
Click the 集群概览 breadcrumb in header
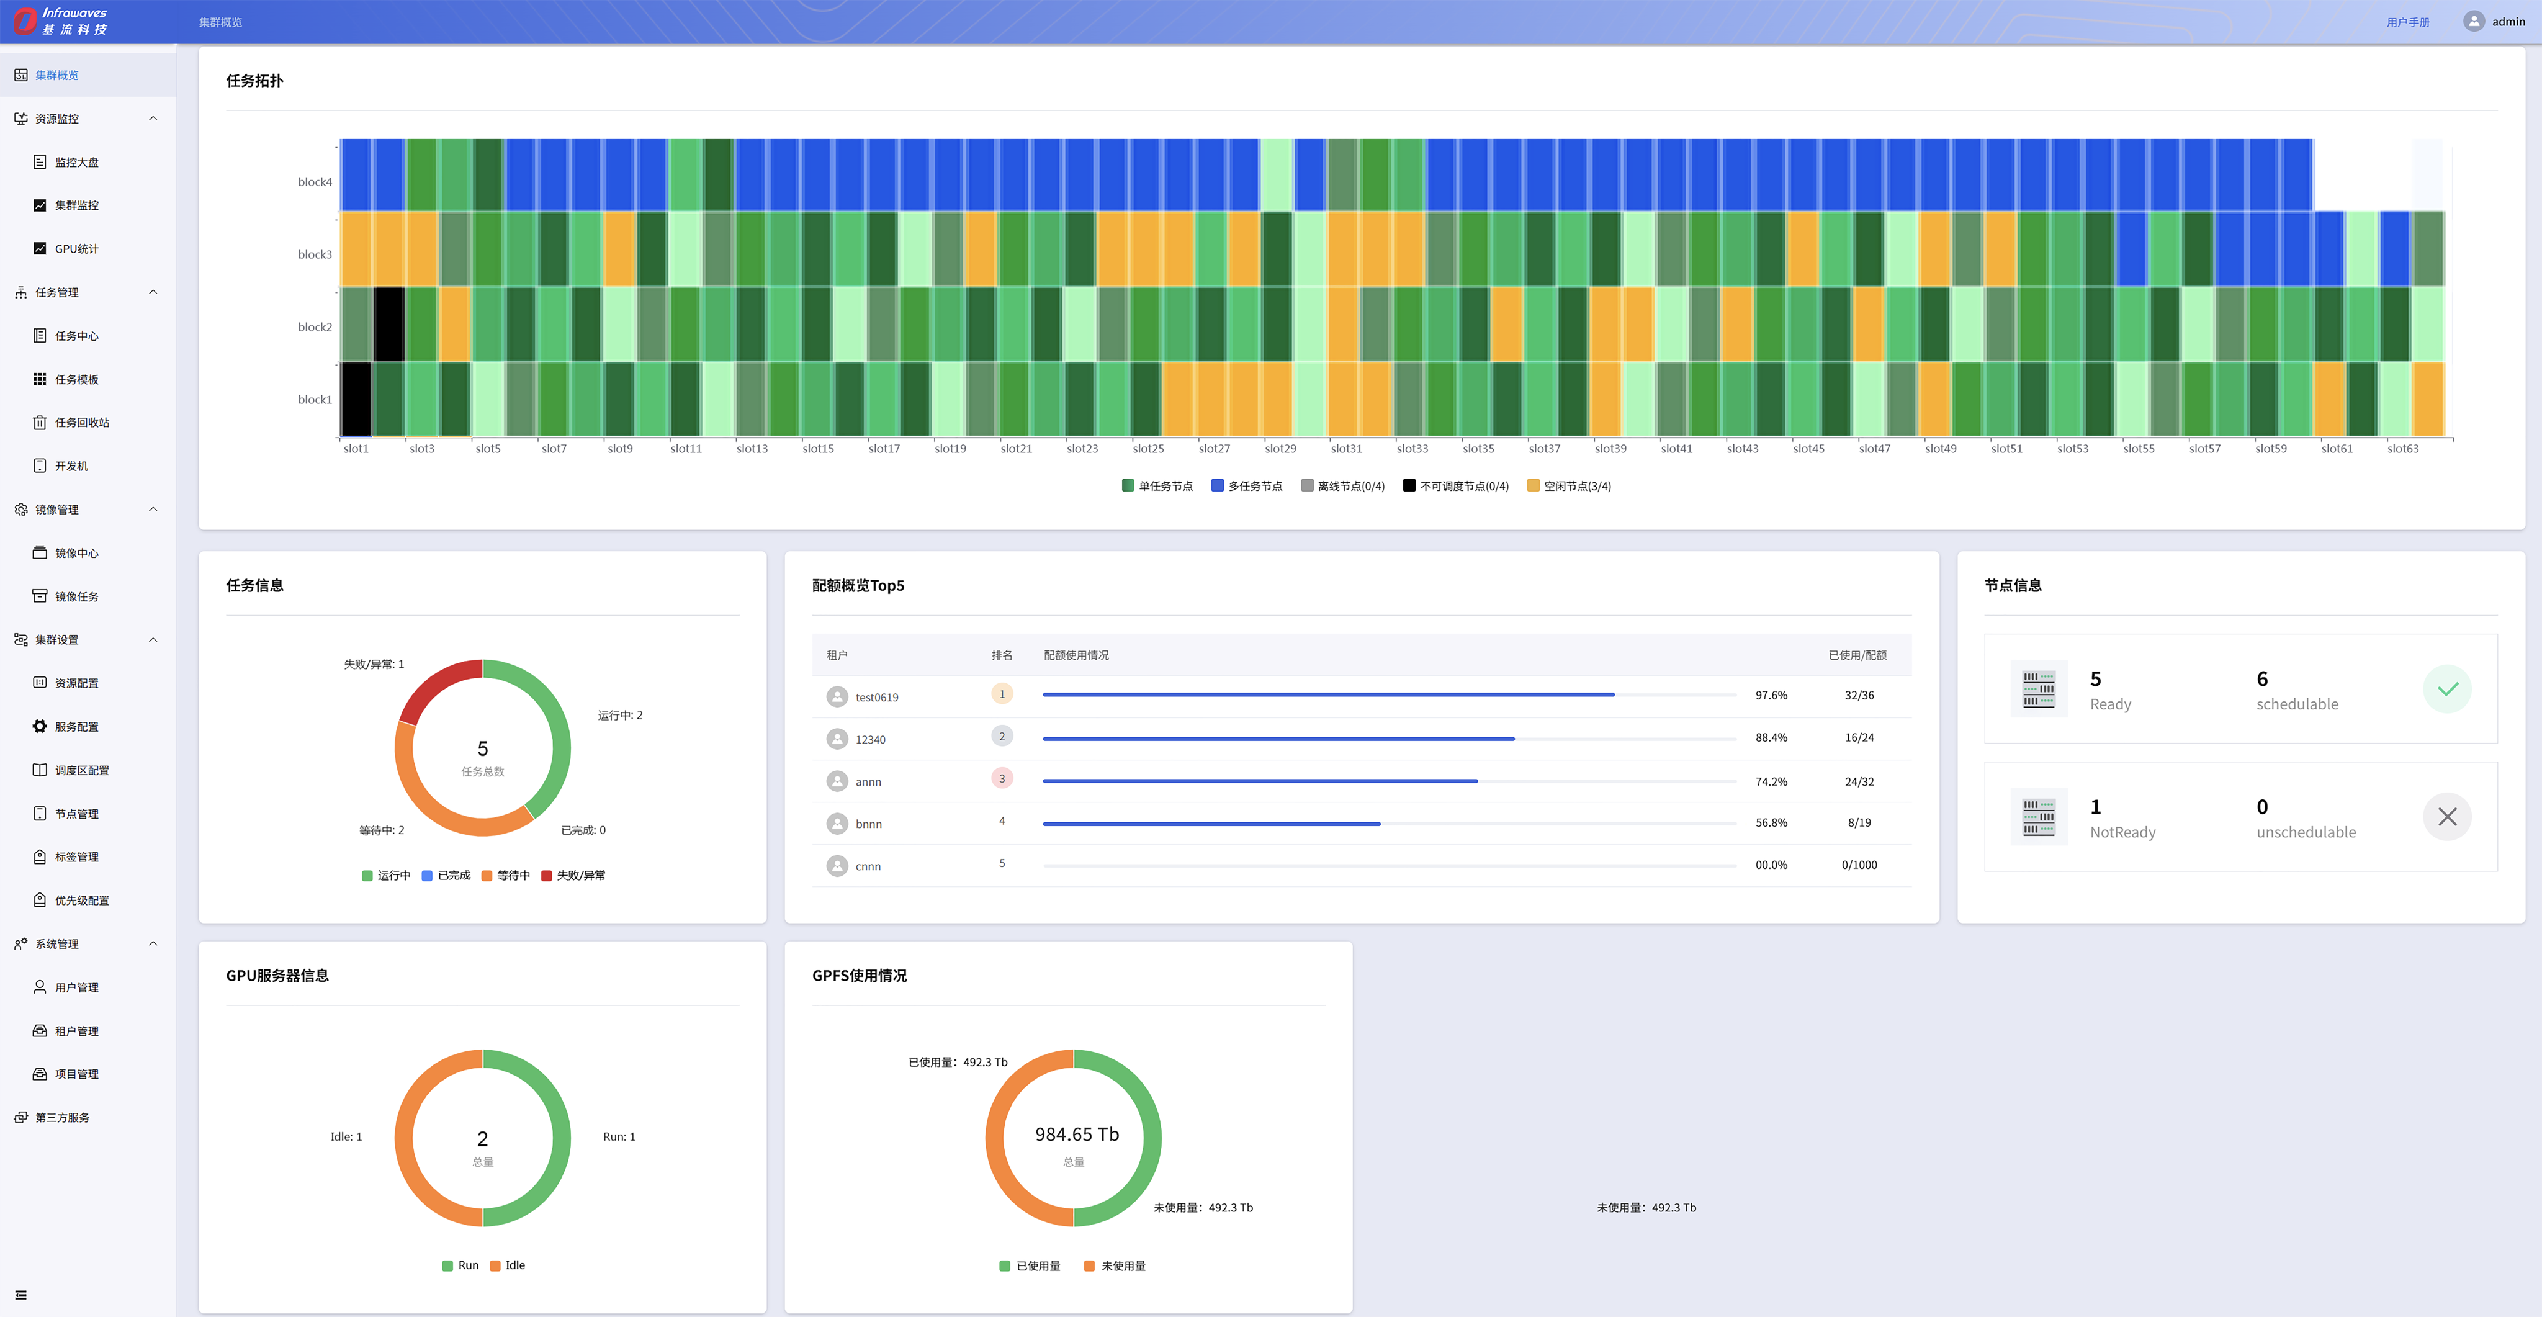pyautogui.click(x=220, y=22)
